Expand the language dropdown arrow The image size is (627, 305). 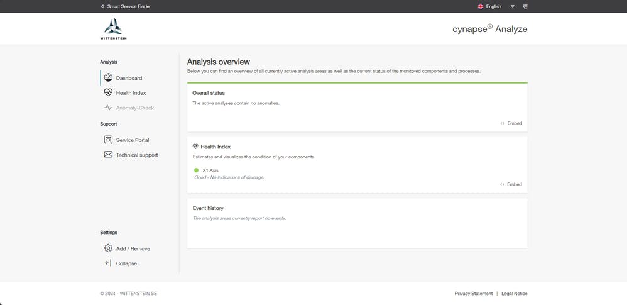tap(513, 6)
